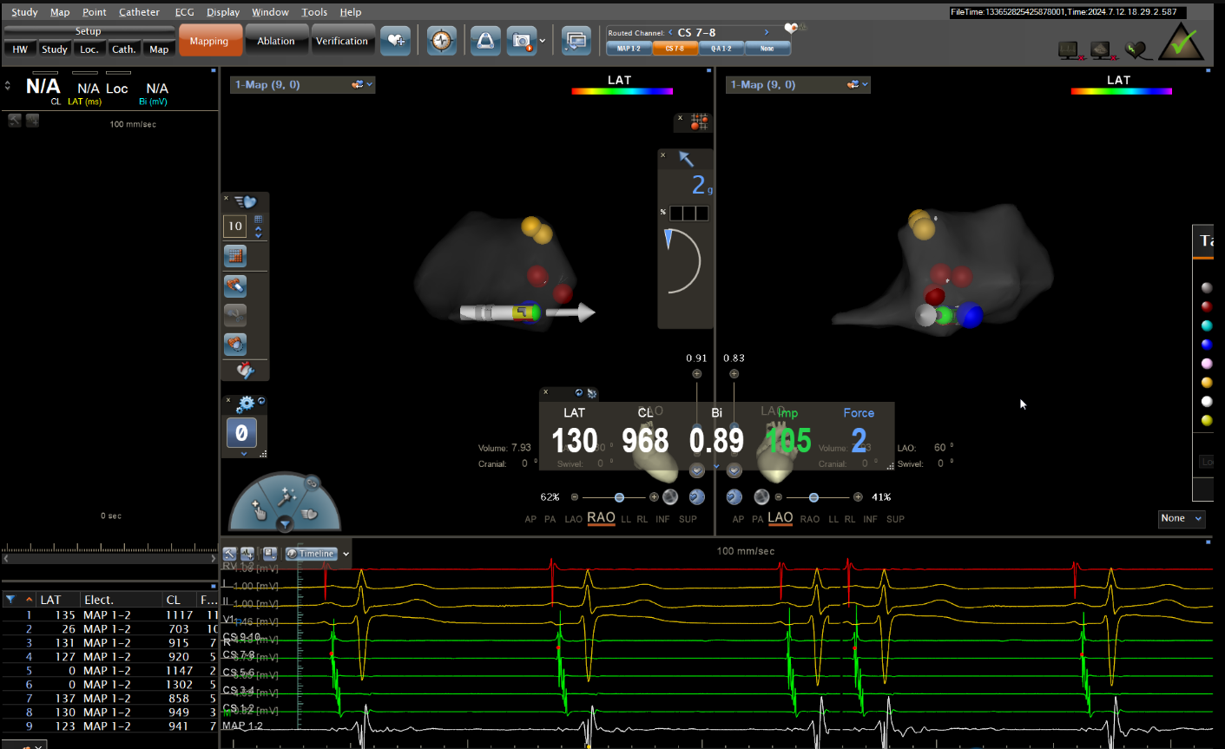Select the INF view in the right map
The image size is (1225, 749).
pyautogui.click(x=870, y=519)
